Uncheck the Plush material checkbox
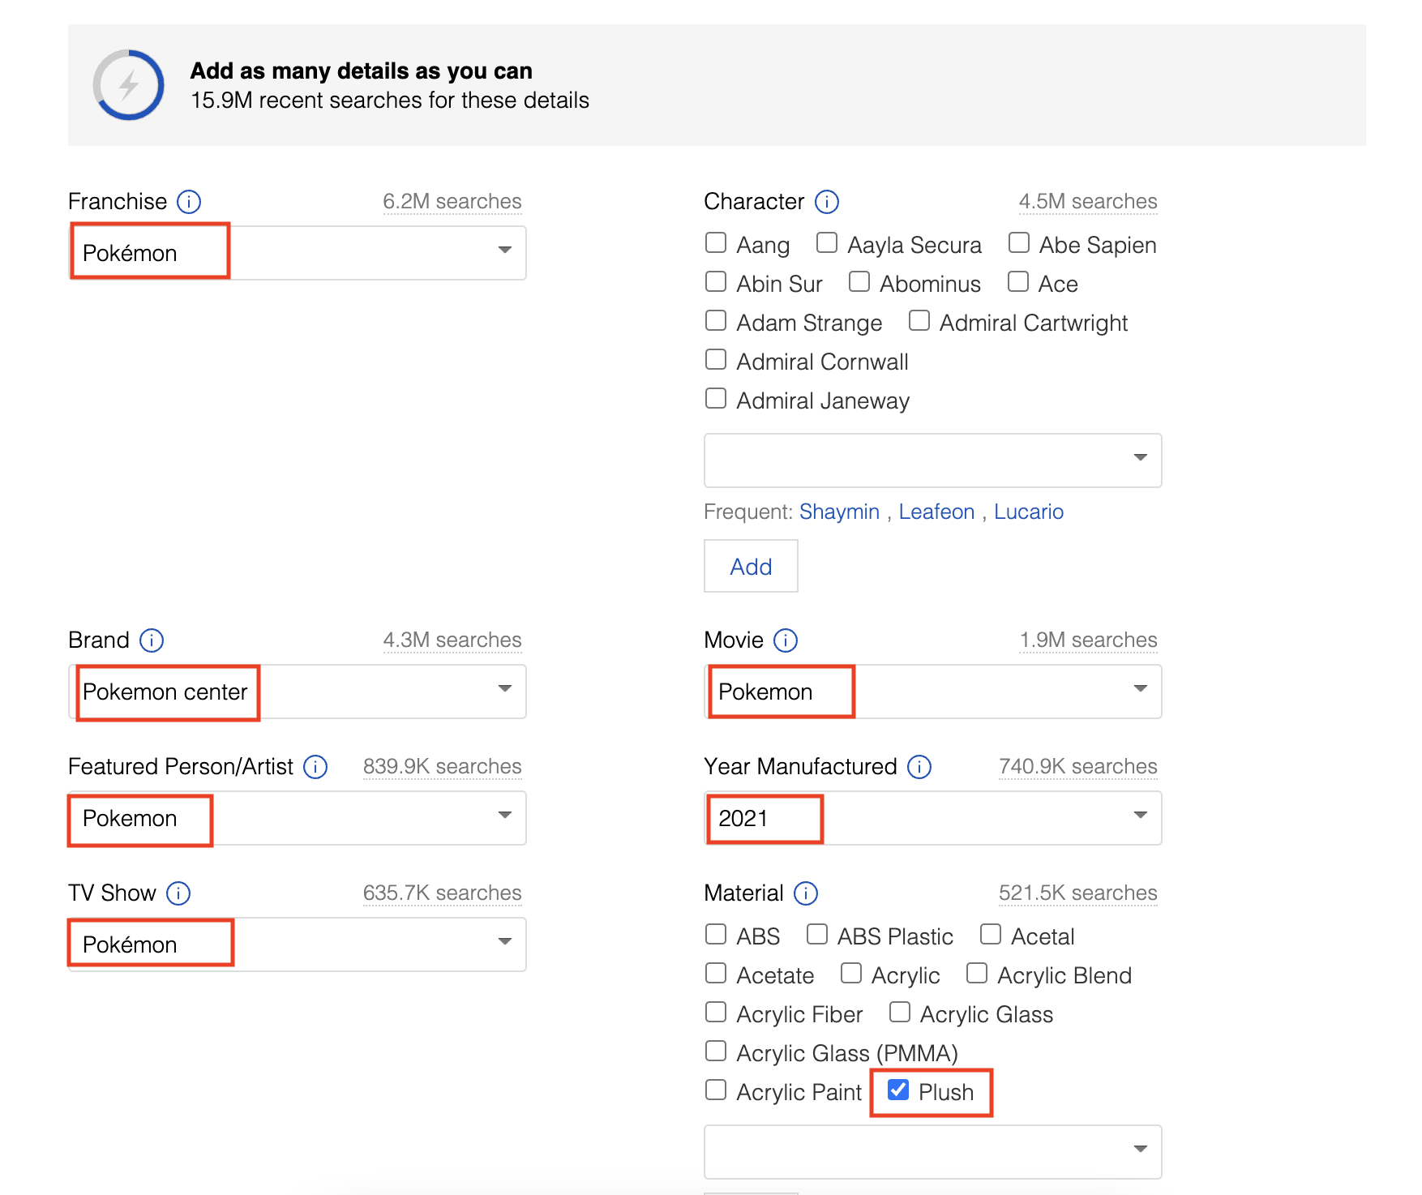The image size is (1422, 1195). coord(898,1090)
